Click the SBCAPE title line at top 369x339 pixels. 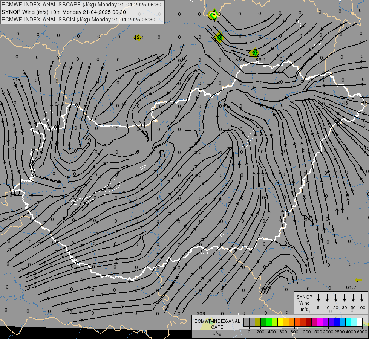coord(81,5)
